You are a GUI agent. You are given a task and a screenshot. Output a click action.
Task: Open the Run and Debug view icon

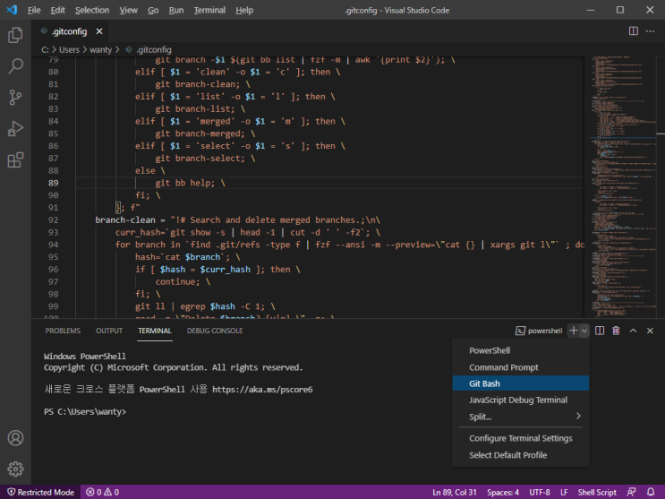click(15, 129)
